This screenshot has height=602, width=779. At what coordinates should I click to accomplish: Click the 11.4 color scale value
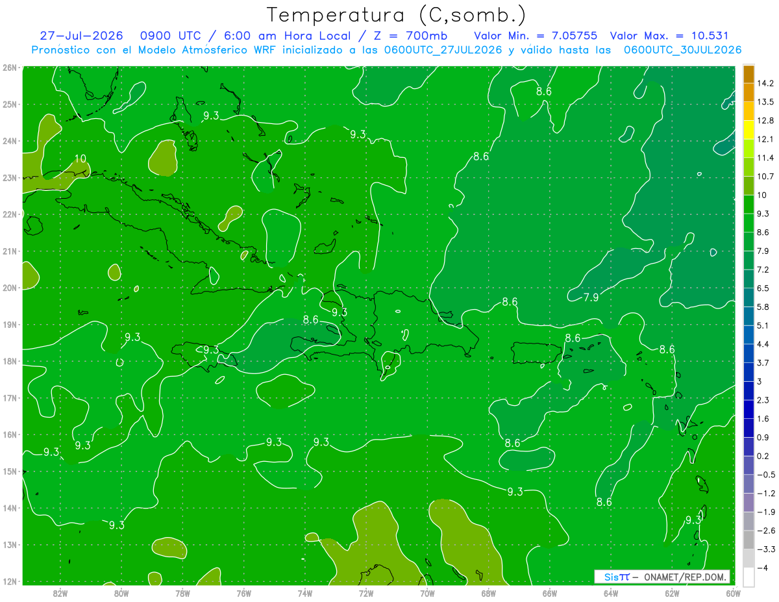tap(766, 158)
